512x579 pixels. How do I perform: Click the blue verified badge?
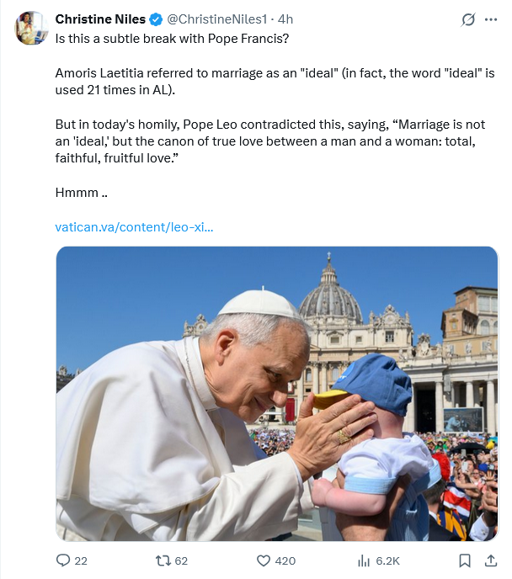tap(156, 19)
